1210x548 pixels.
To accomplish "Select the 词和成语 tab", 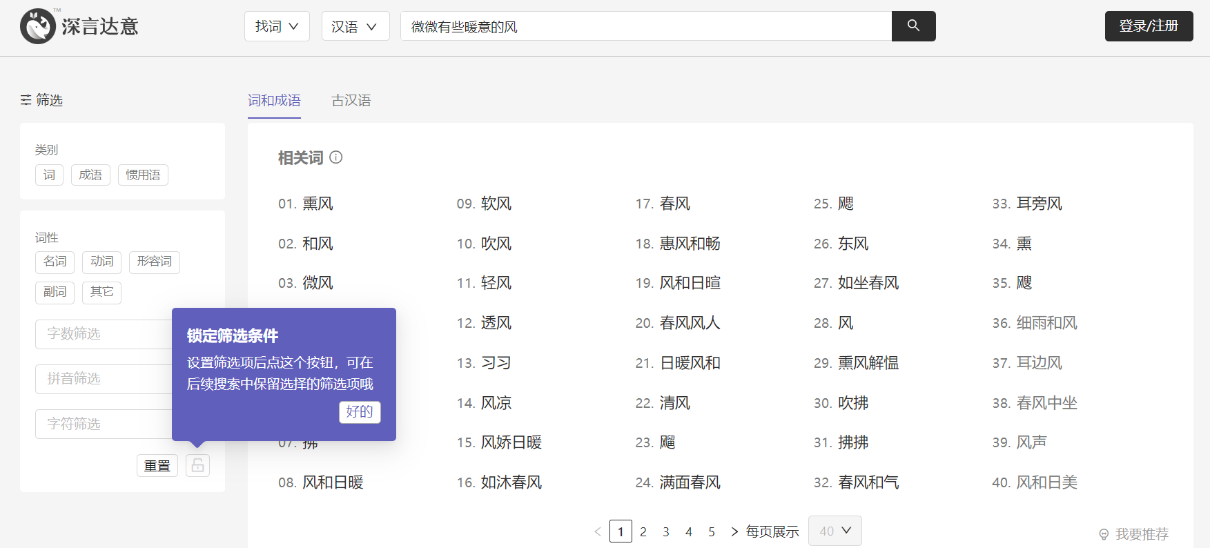I will click(274, 101).
